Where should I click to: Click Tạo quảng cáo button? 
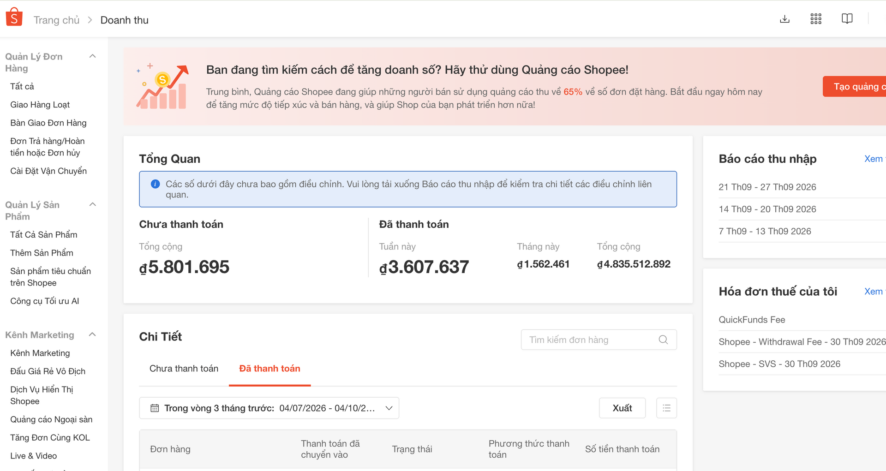(x=855, y=87)
